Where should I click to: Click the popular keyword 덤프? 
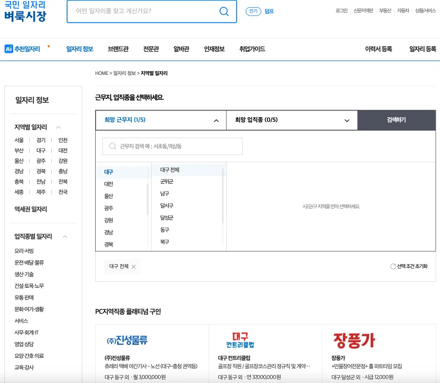tap(269, 11)
